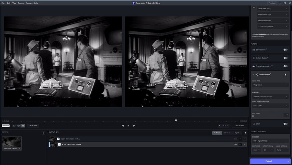The width and height of the screenshot is (292, 165).
Task: Enable the Motion Deblur toggle
Action: (x=285, y=58)
